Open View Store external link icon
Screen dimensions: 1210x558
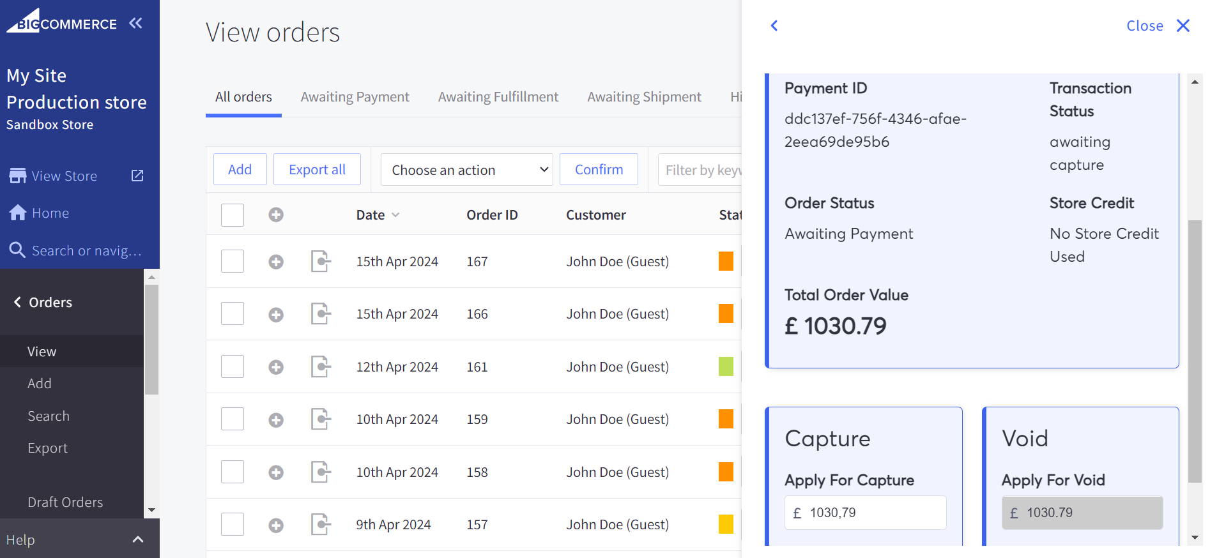point(137,176)
